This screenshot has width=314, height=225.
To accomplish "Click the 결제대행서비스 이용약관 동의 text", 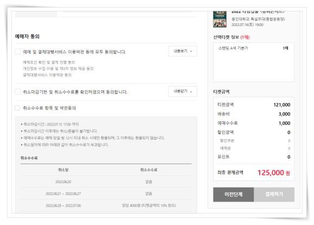I will (x=47, y=75).
